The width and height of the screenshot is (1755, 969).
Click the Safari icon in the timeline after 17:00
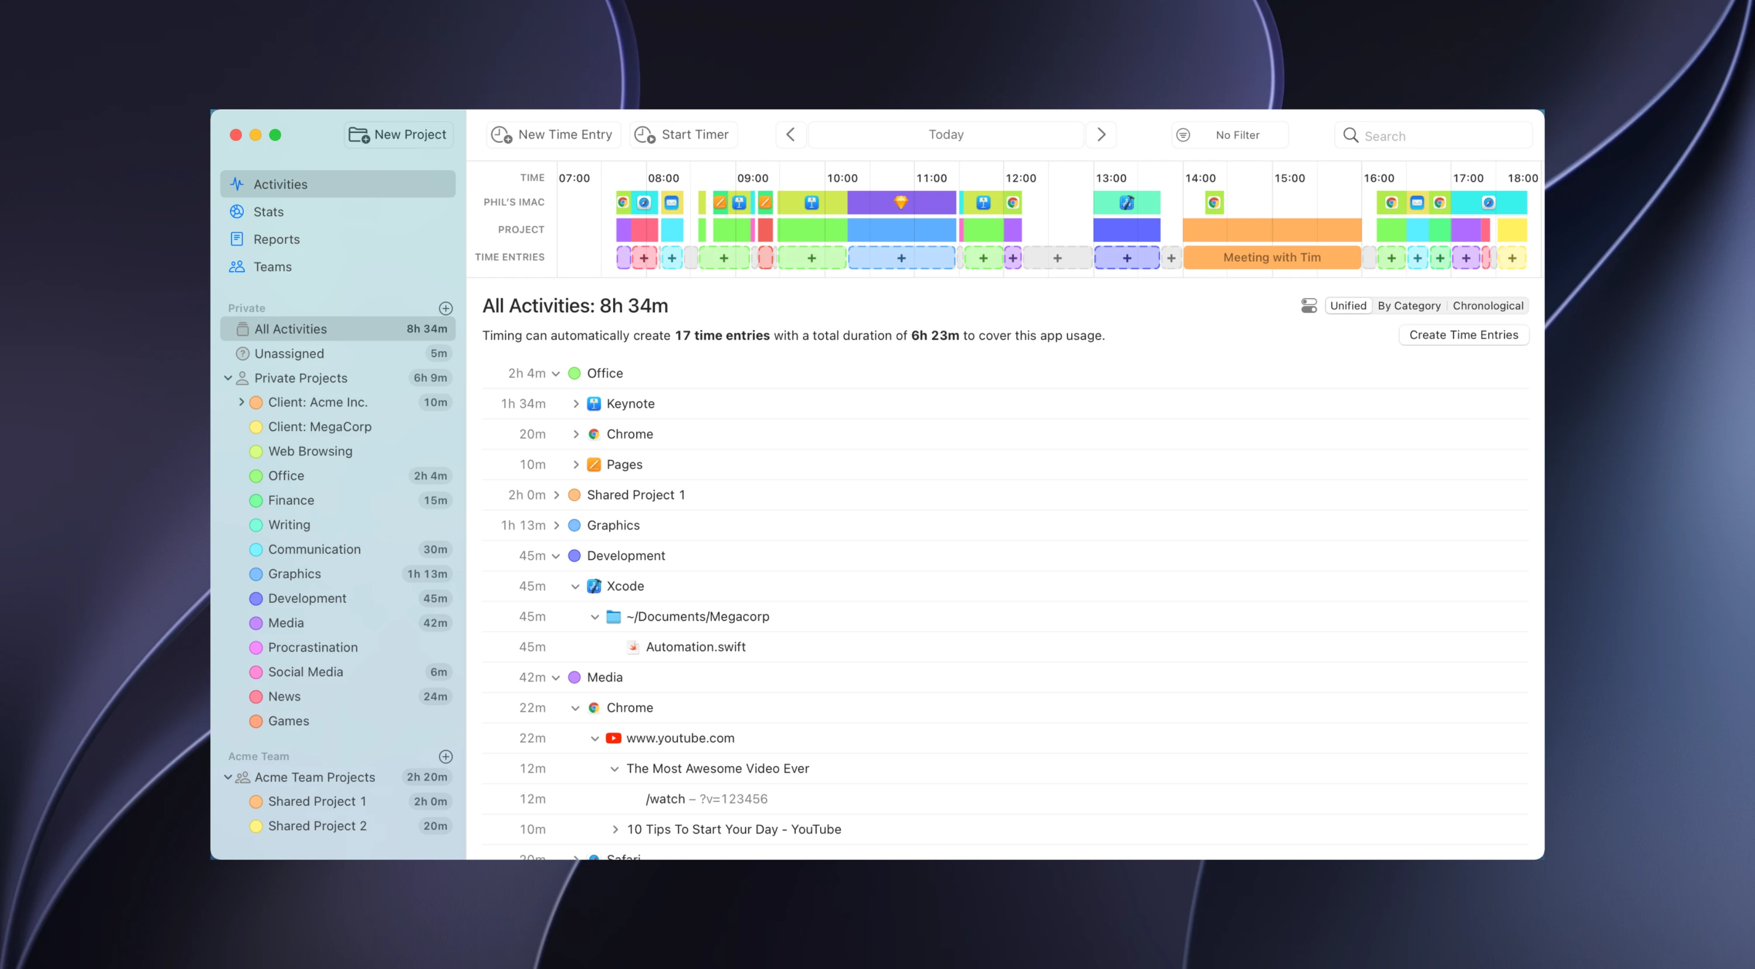(1489, 202)
